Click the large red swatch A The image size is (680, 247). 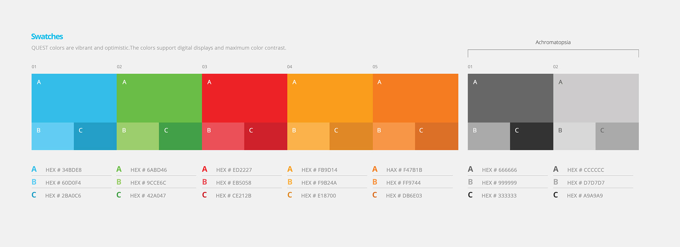point(244,98)
